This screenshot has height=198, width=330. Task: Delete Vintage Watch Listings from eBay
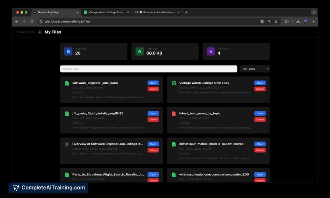(x=260, y=89)
